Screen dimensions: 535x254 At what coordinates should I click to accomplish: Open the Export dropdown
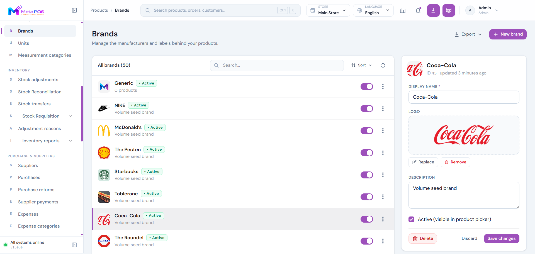(468, 34)
